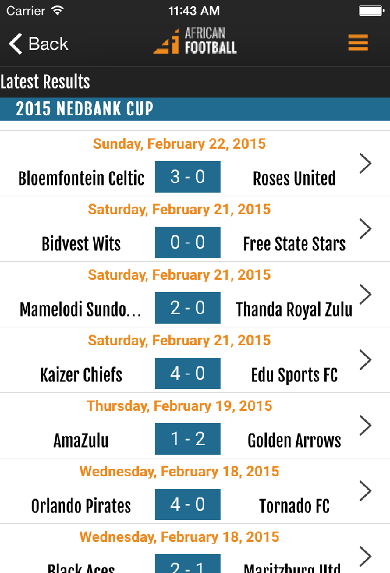Viewport: 390px width, 573px height.
Task: Go back using the Back button
Action: pyautogui.click(x=38, y=44)
